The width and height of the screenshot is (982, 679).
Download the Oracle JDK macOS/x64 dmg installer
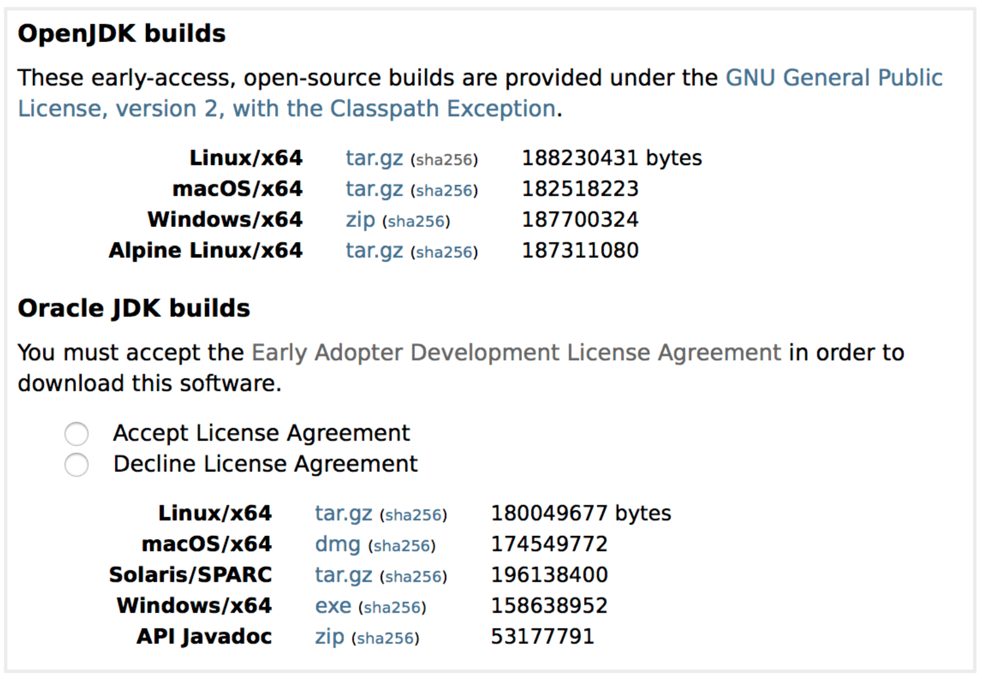336,544
